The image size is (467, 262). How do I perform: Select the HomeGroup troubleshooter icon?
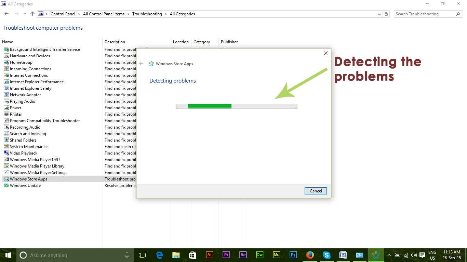pyautogui.click(x=6, y=62)
